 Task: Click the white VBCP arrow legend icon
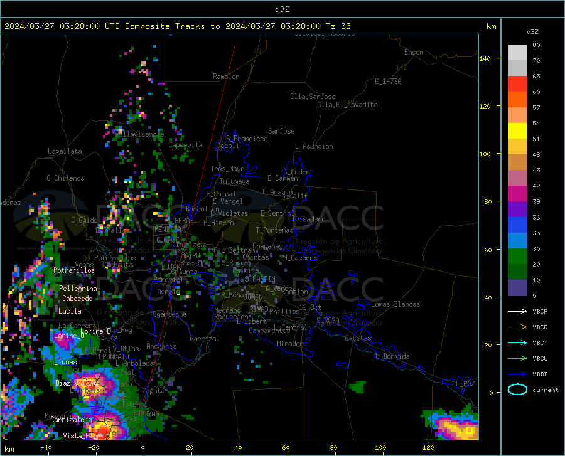click(517, 311)
